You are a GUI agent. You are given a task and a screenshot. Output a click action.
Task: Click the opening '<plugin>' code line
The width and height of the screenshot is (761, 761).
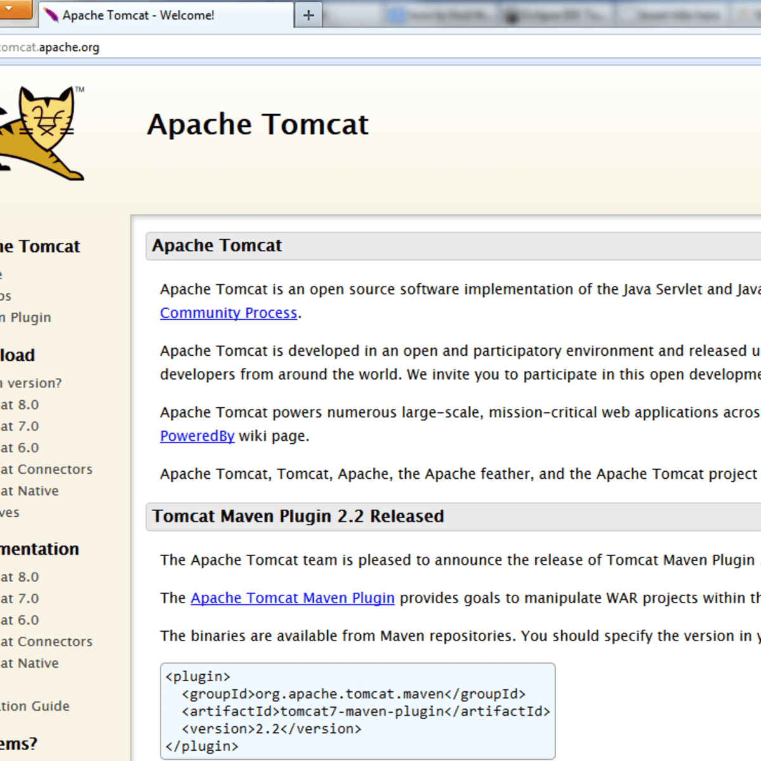tap(198, 677)
